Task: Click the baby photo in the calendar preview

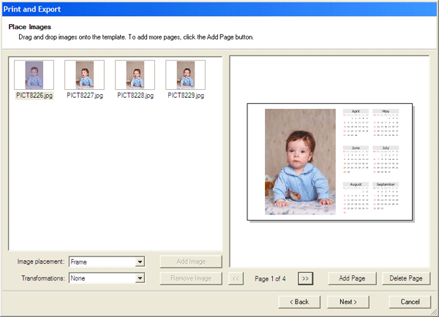Action: (300, 162)
